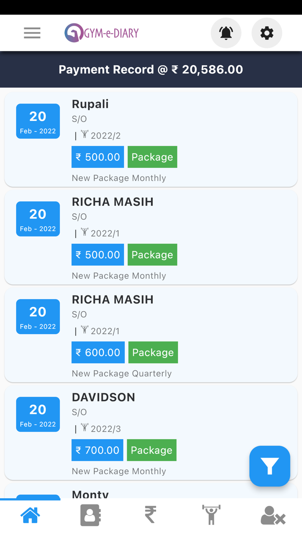Screen dimensions: 302x537
Task: Open the hamburger navigation menu
Action: point(32,33)
